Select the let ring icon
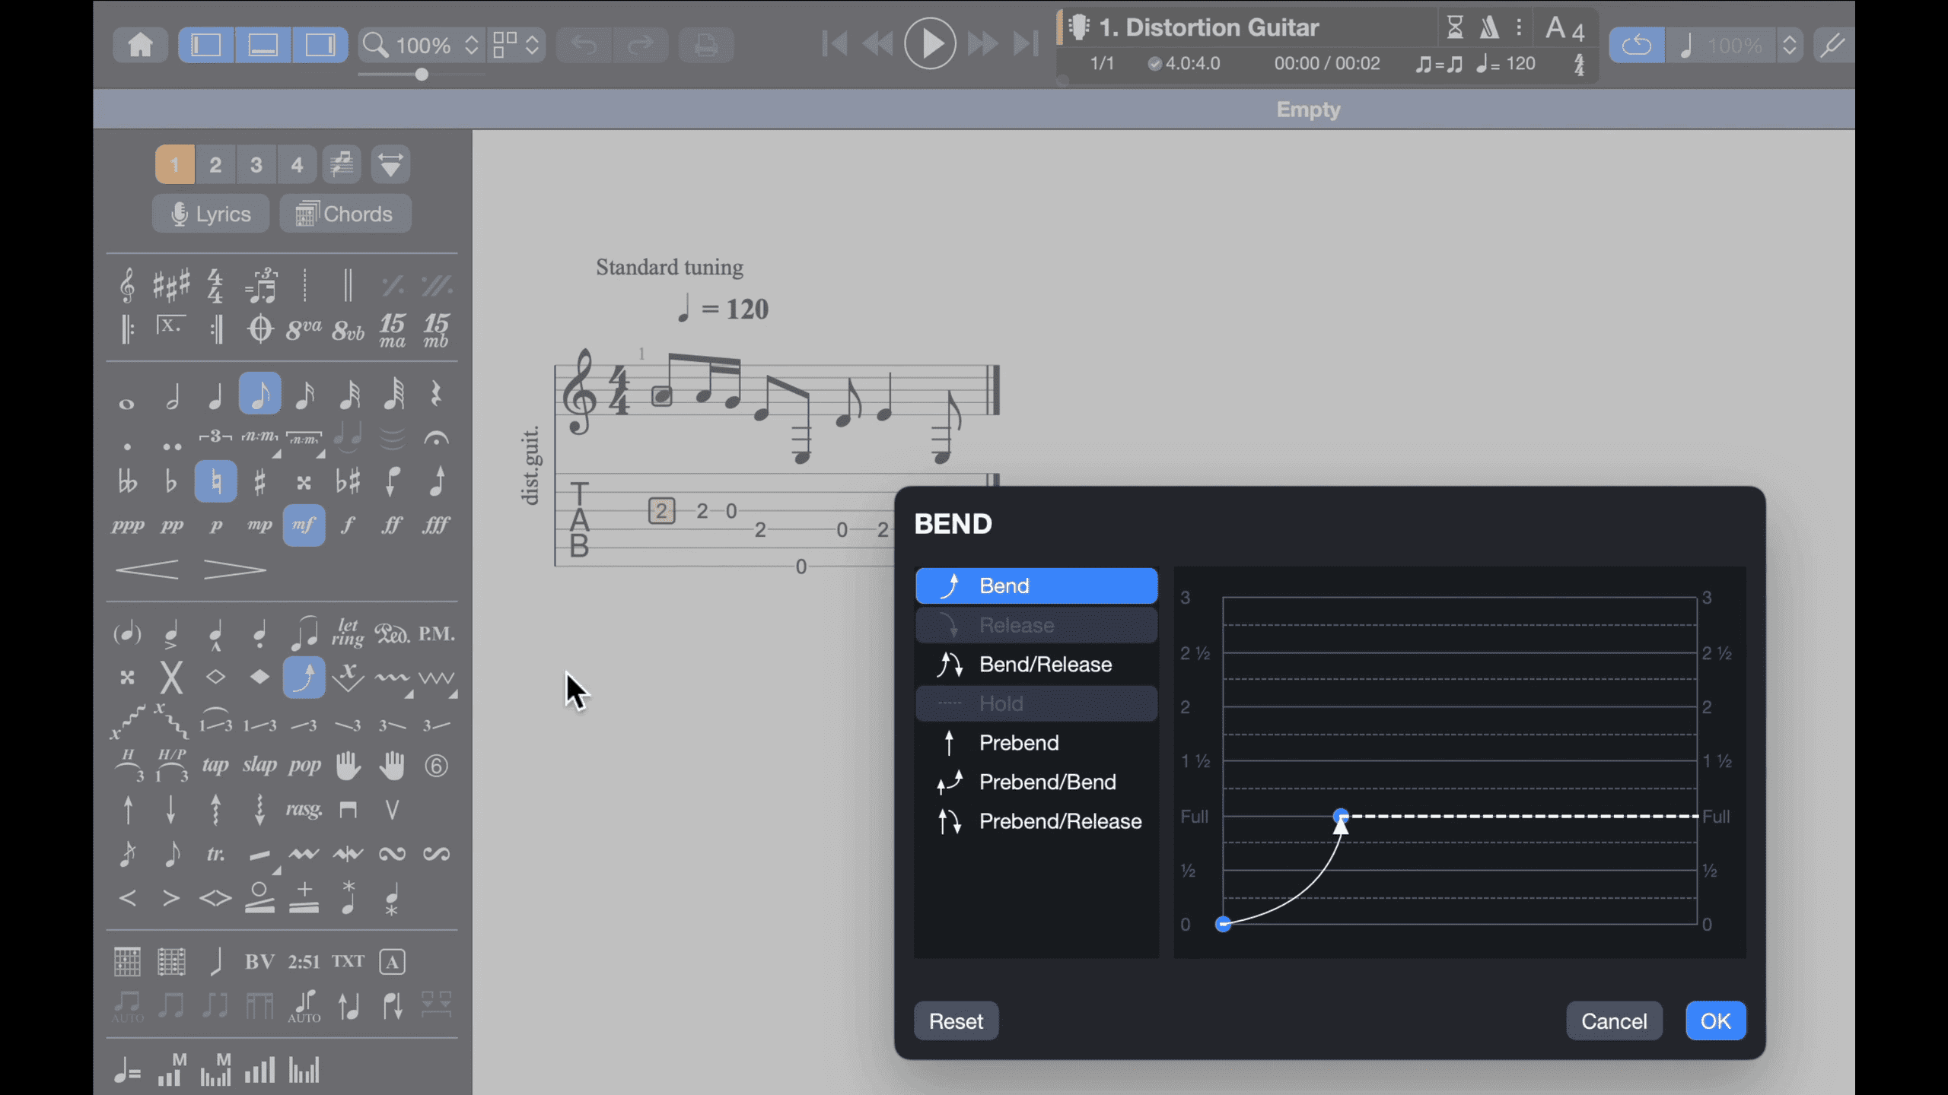The image size is (1948, 1095). pos(348,633)
